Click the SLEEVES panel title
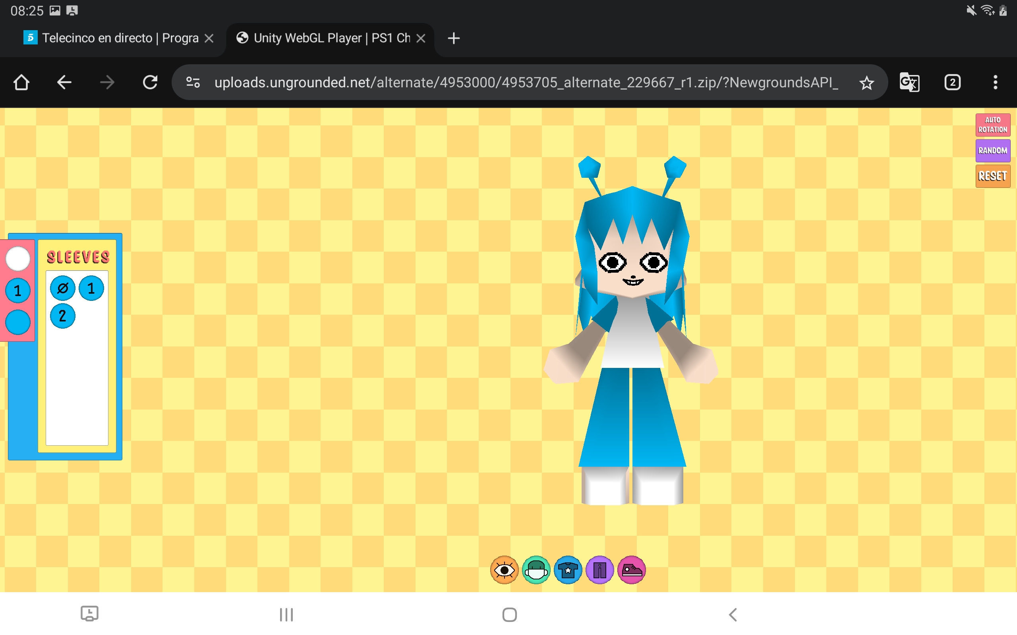Image resolution: width=1017 pixels, height=635 pixels. [x=78, y=257]
